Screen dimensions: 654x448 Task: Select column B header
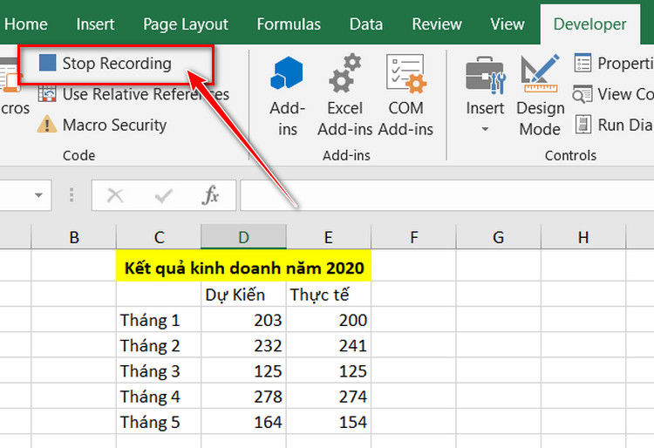tap(74, 237)
